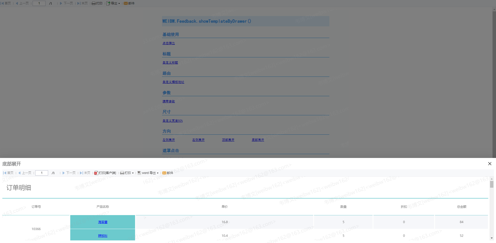Click the 数量 column header

tap(343, 207)
